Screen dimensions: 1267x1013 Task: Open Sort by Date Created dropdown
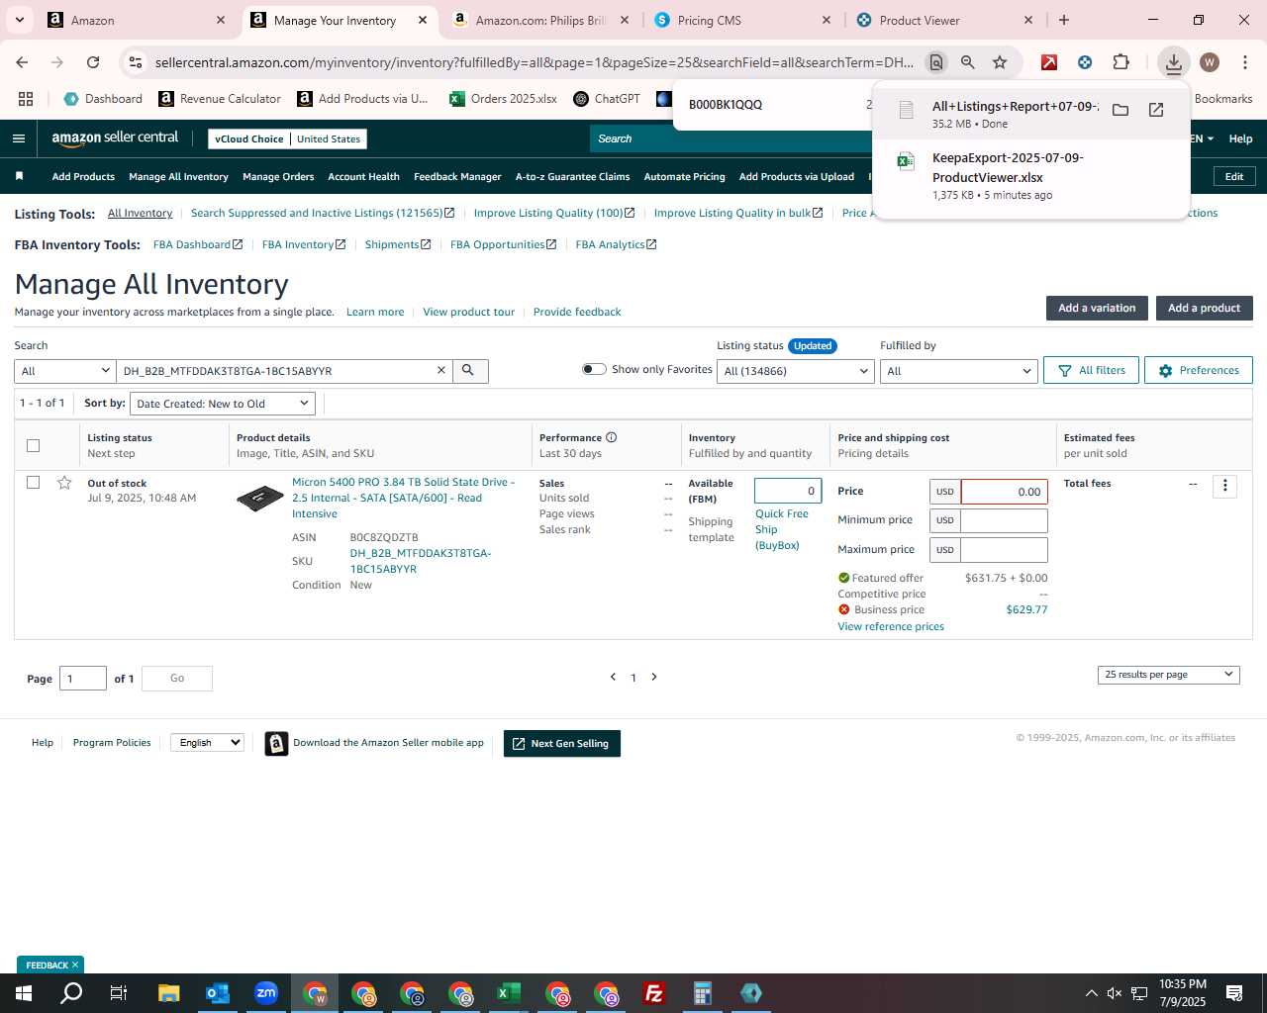pyautogui.click(x=223, y=404)
